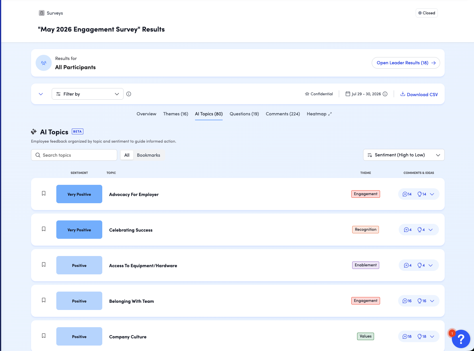Image resolution: width=474 pixels, height=351 pixels.
Task: Click comments icon for Celebrating Success
Action: 406,230
